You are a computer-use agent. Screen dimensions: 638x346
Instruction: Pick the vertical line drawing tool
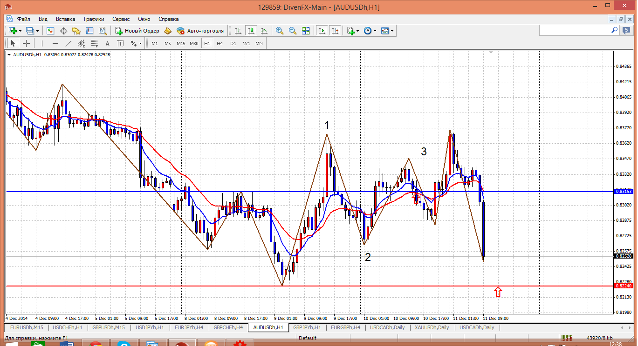pyautogui.click(x=42, y=43)
